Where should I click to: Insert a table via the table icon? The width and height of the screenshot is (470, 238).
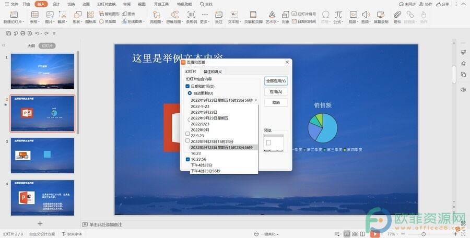[35, 15]
